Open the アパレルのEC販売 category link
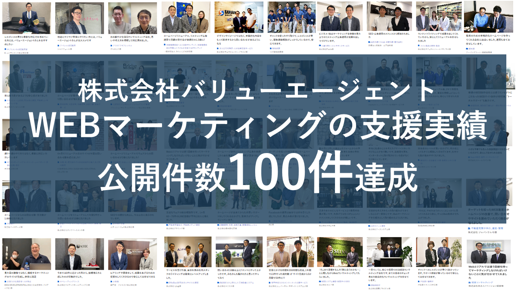 [69, 46]
